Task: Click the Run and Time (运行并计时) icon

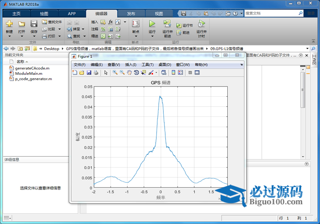Action: click(201, 24)
